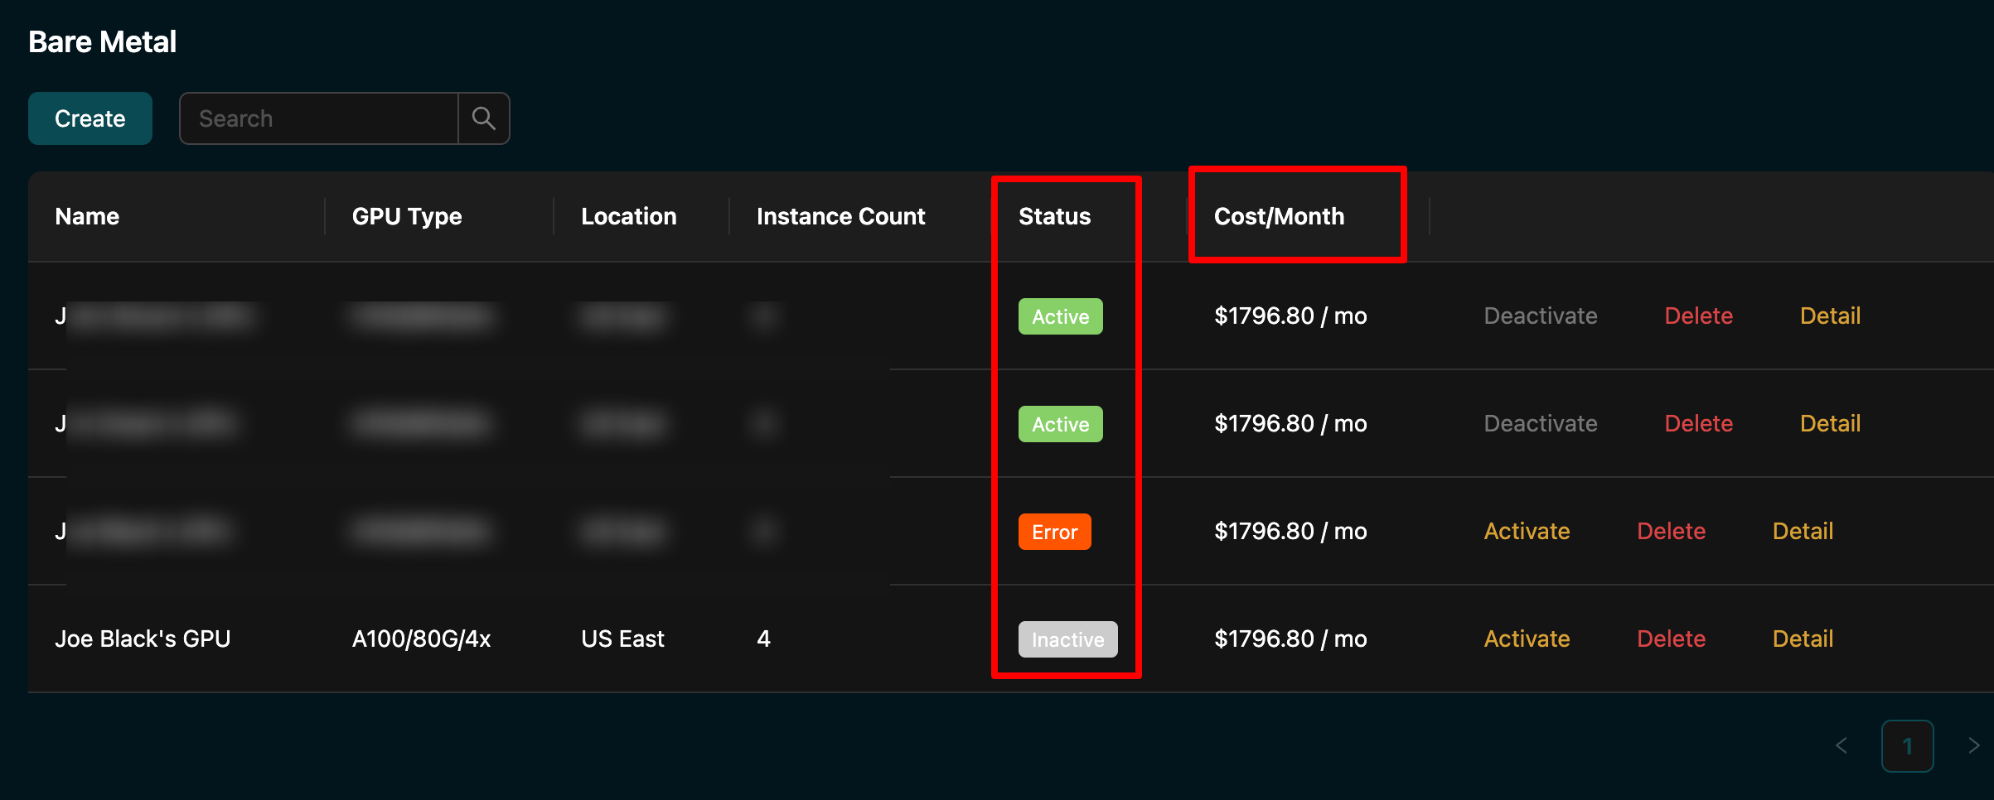Click the Active badge on the second row

pyautogui.click(x=1060, y=423)
